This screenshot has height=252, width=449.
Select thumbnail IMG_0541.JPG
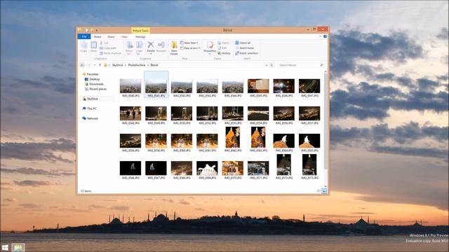click(156, 85)
